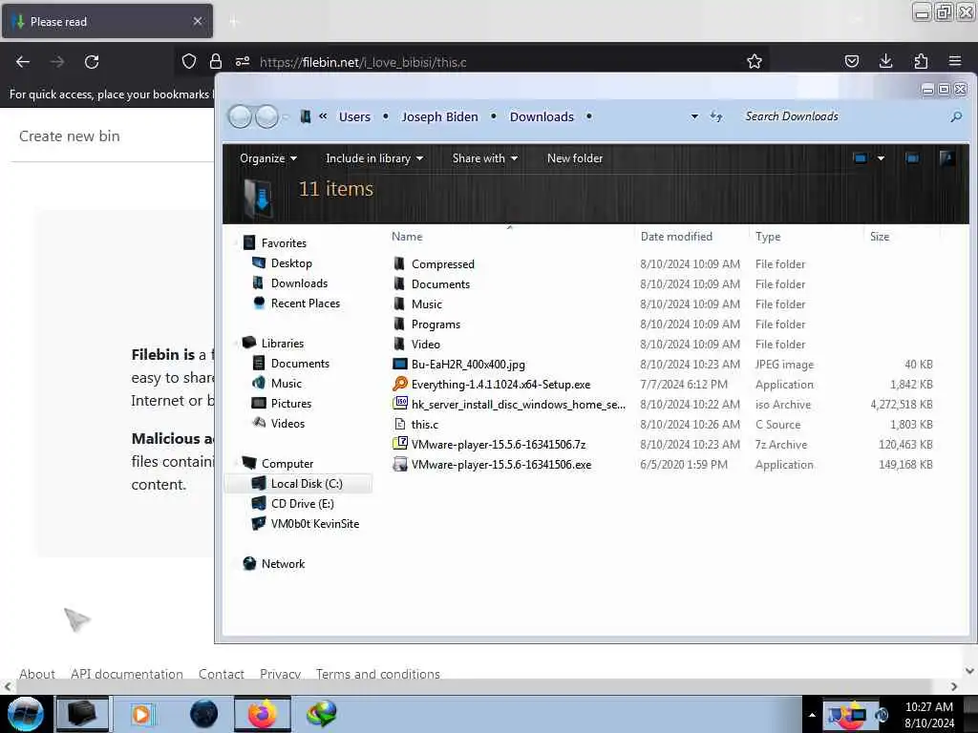Go to the Users breadcrumb
978x733 pixels.
coord(354,116)
